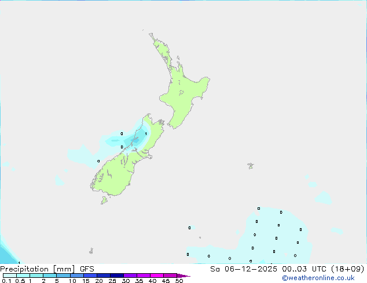
Task: Click Stewart Island south of the South Island
Action: pos(104,200)
